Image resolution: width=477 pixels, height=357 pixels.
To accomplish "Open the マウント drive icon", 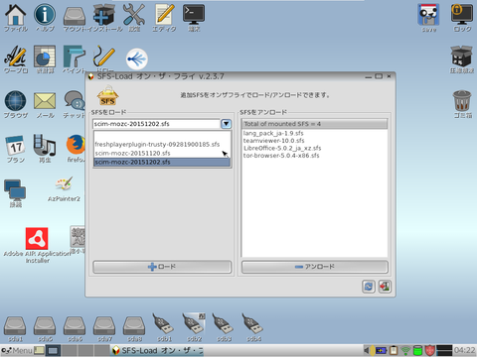I will point(75,17).
